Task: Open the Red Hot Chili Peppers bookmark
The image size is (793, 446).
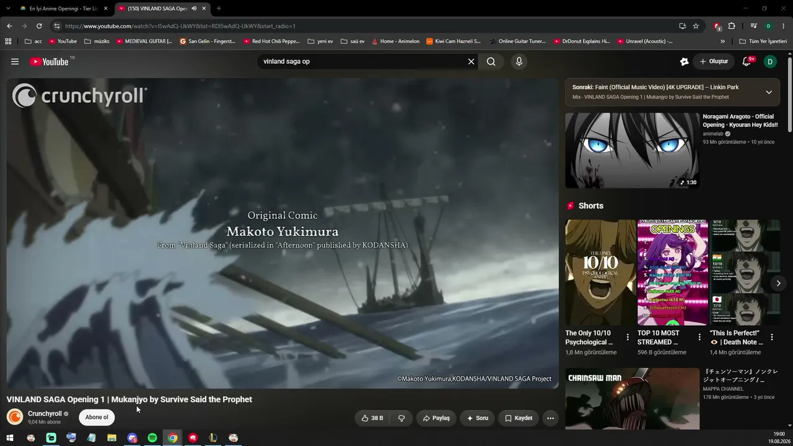Action: tap(271, 42)
